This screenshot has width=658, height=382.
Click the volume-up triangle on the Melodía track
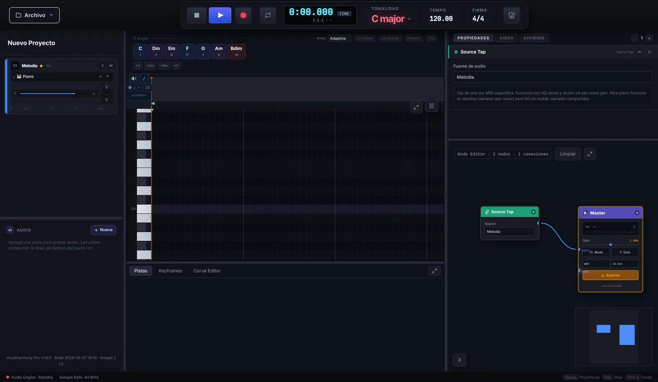[94, 94]
